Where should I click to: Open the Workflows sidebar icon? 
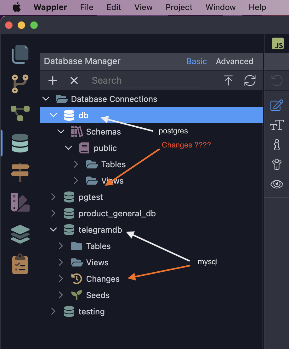coord(20,113)
